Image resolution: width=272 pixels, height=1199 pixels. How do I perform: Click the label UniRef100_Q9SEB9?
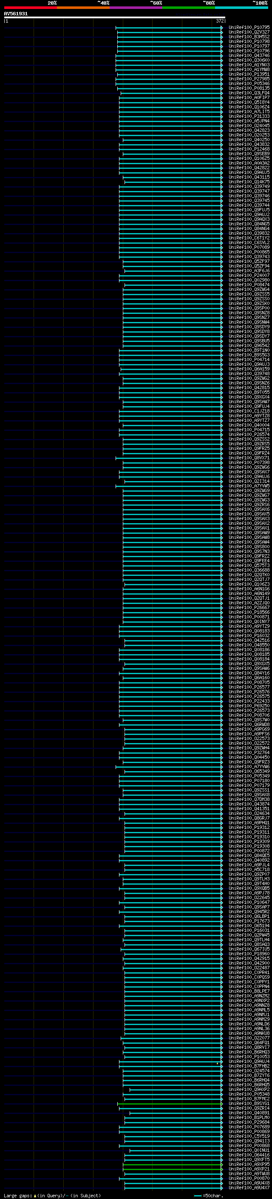tap(249, 154)
